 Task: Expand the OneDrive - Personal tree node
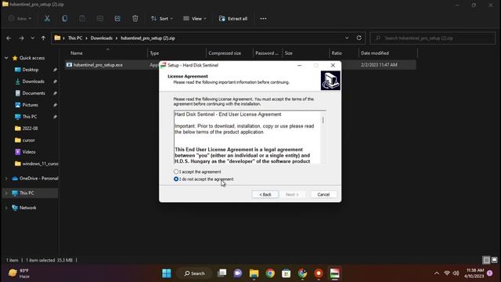click(x=5, y=179)
